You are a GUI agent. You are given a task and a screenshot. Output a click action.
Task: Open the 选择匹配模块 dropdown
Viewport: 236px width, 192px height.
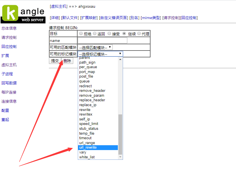point(95,47)
